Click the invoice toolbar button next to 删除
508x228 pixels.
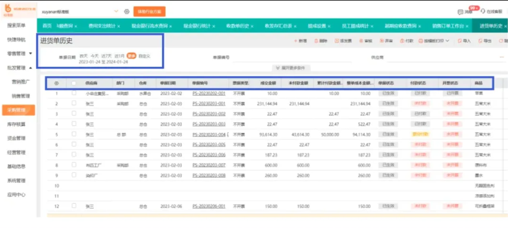click(343, 41)
